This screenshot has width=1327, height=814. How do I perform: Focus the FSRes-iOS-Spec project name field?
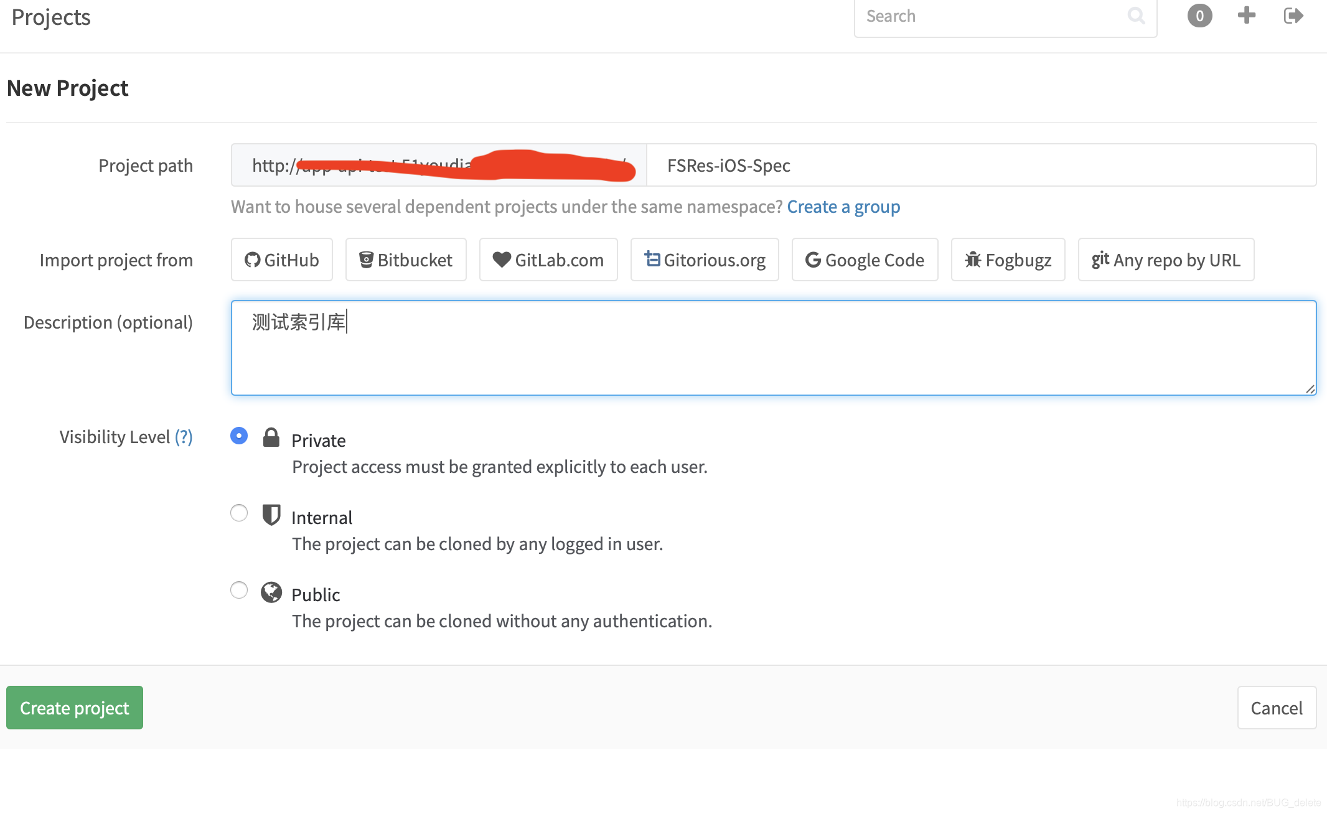tap(981, 166)
